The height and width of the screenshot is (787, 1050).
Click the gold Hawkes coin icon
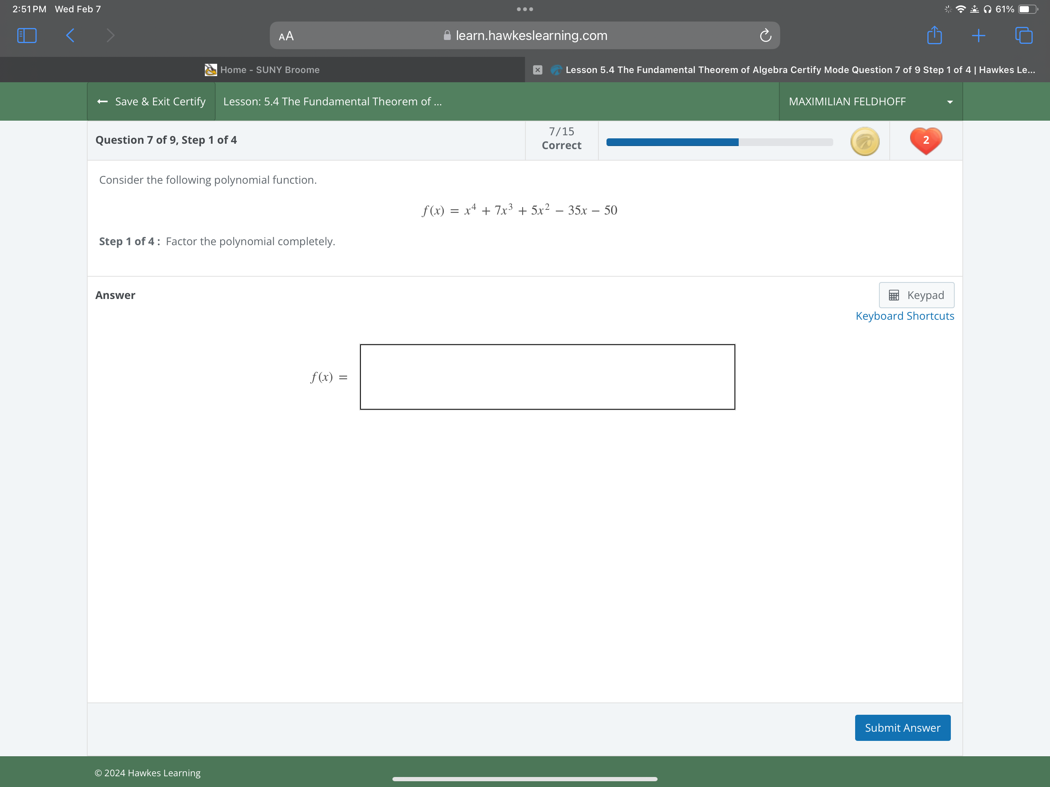pos(864,141)
